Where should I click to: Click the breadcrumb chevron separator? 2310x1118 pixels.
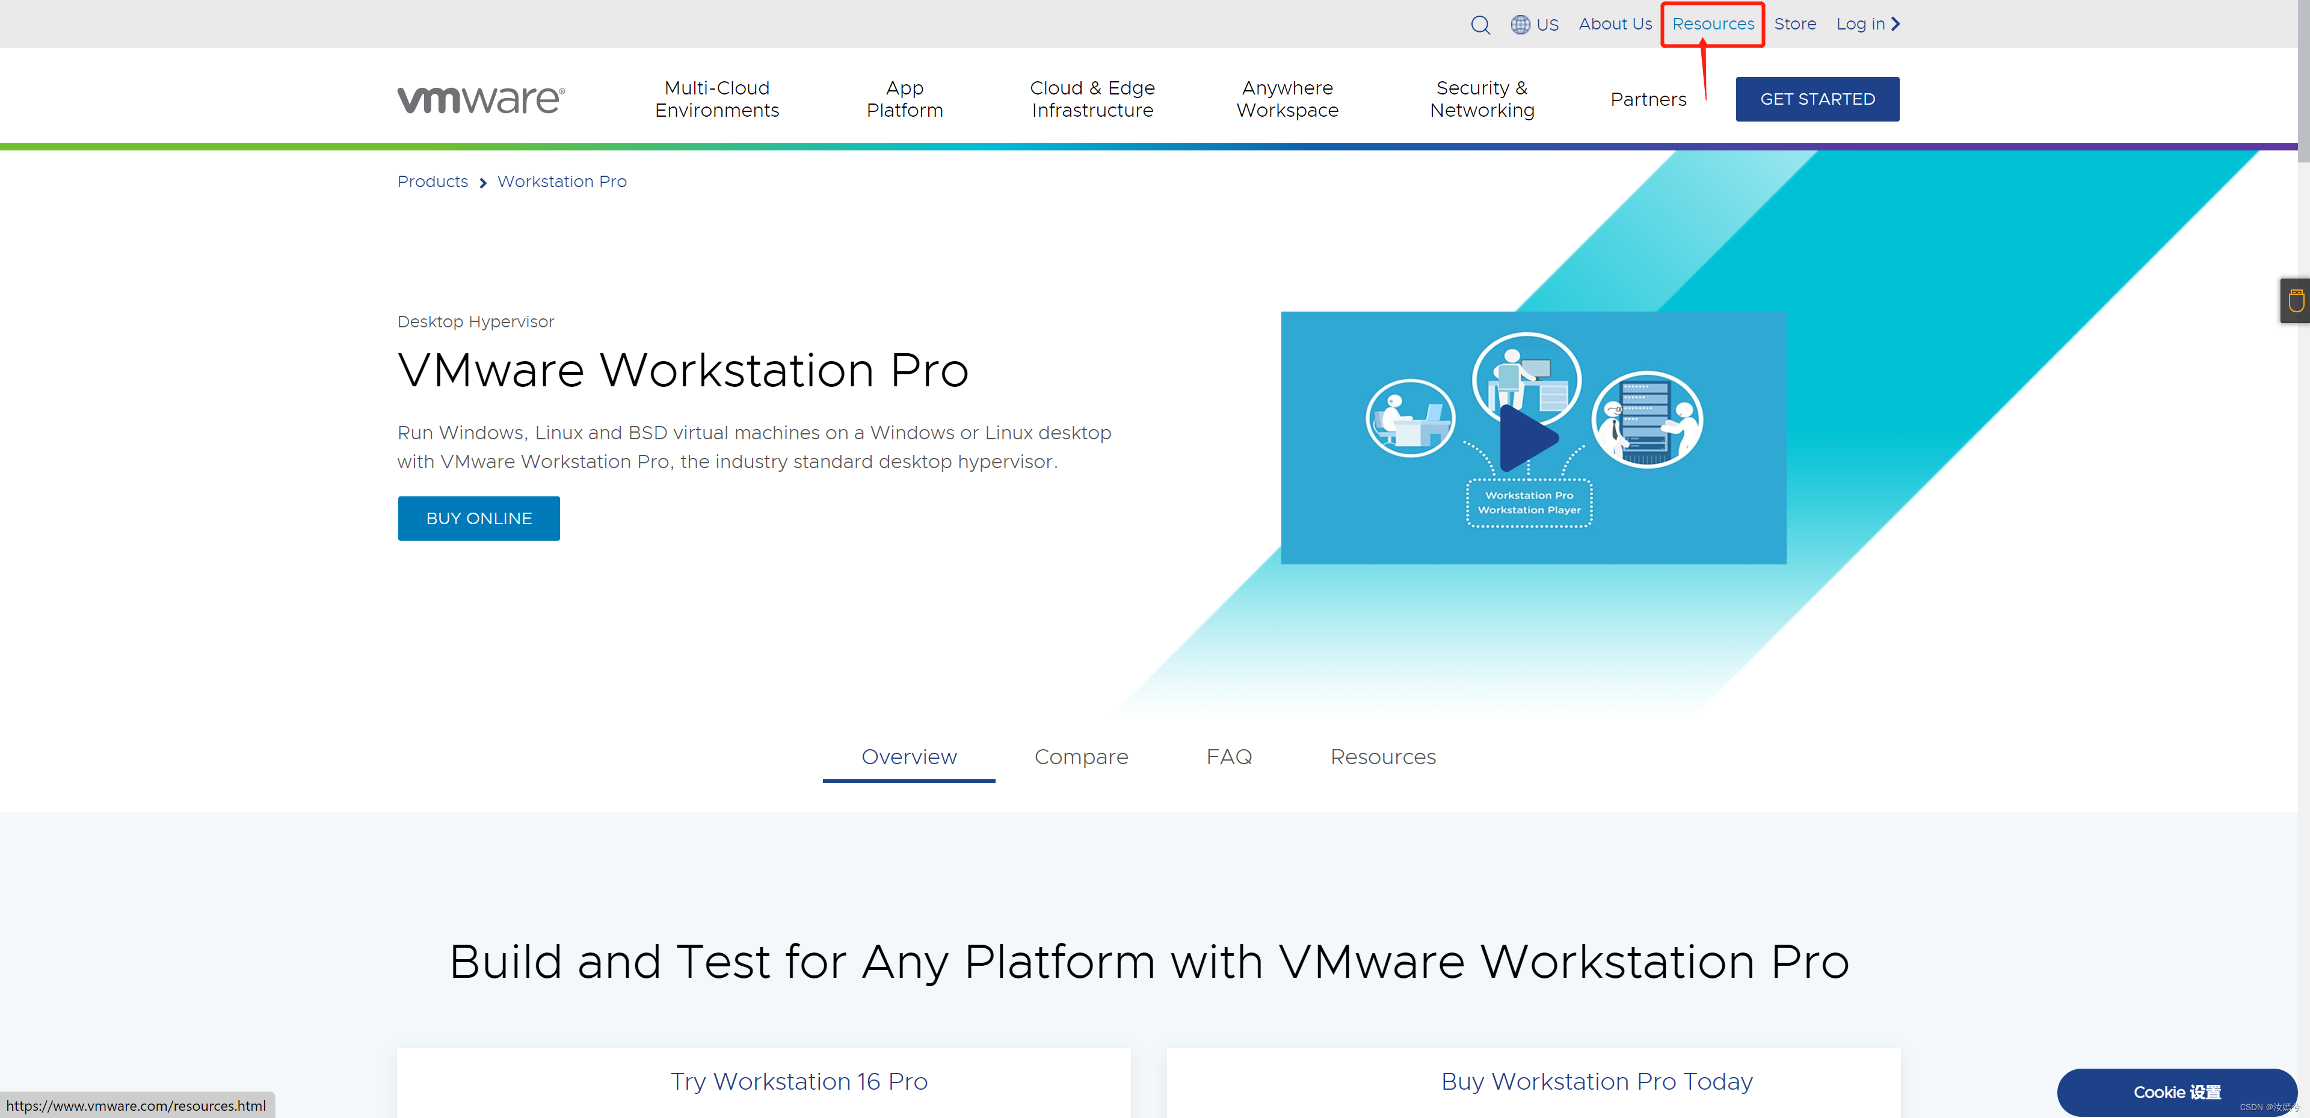[482, 183]
